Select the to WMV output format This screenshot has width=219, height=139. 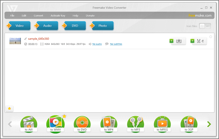(x=55, y=124)
